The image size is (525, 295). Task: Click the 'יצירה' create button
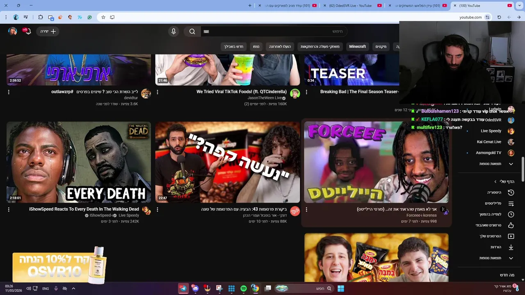pos(48,32)
